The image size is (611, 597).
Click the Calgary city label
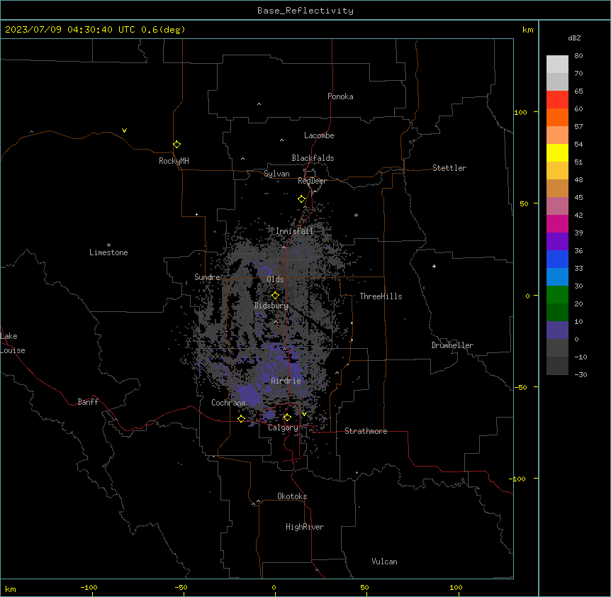coord(283,428)
